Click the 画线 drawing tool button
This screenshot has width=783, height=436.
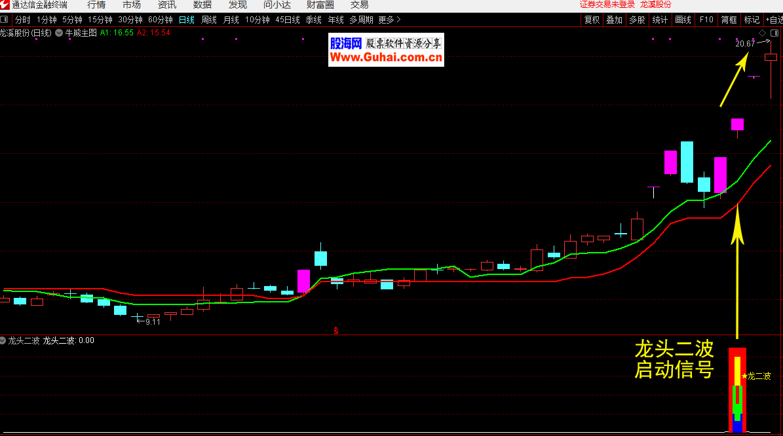point(683,20)
